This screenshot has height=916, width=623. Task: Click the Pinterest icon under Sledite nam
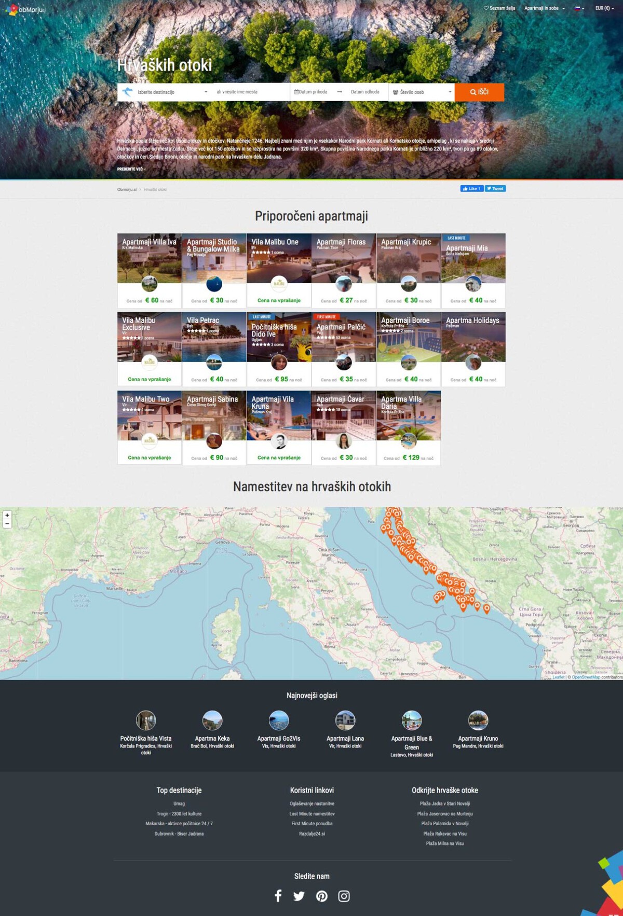[x=322, y=896]
